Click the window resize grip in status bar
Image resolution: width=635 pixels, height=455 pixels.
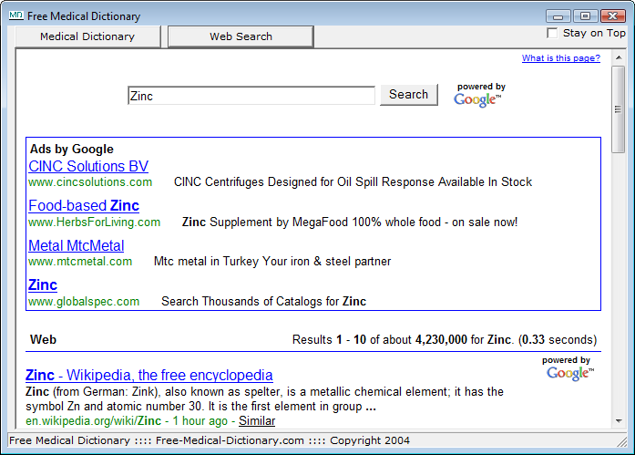[621, 441]
